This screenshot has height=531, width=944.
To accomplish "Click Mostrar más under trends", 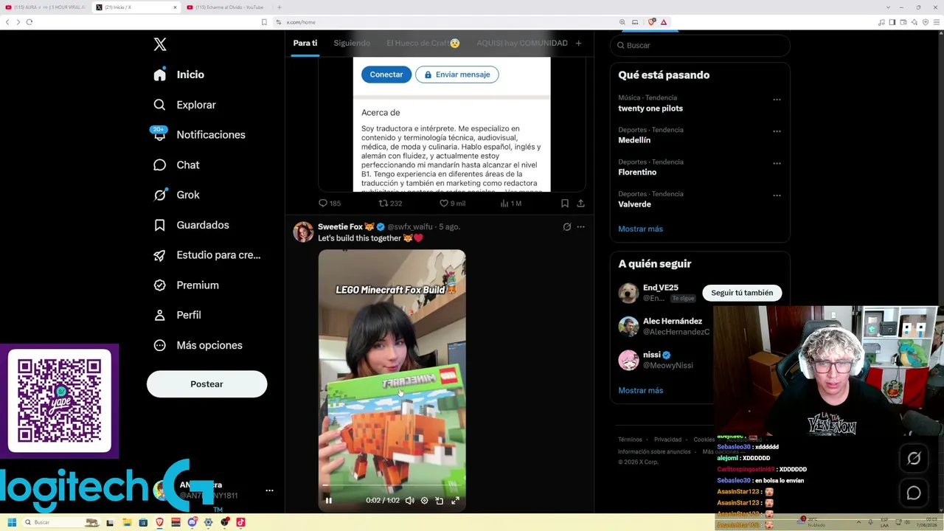I will [x=640, y=229].
